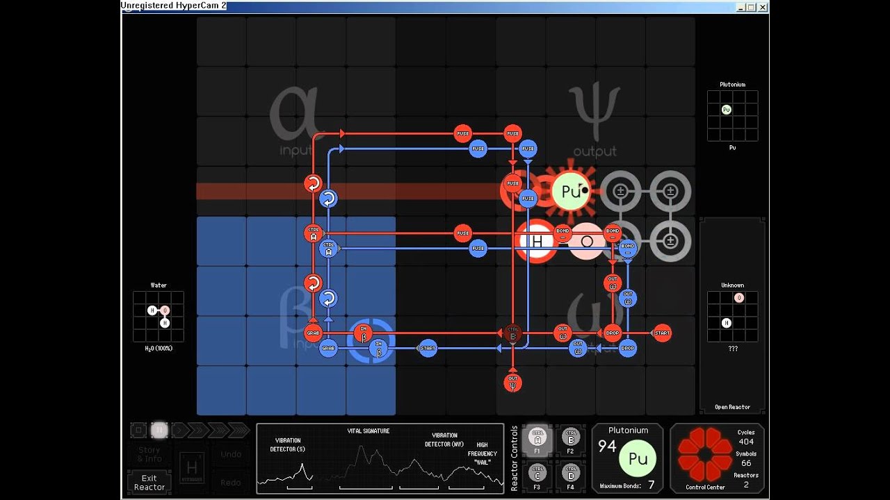Image resolution: width=890 pixels, height=500 pixels.
Task: Play simulation with the single arrow button
Action: tap(179, 431)
